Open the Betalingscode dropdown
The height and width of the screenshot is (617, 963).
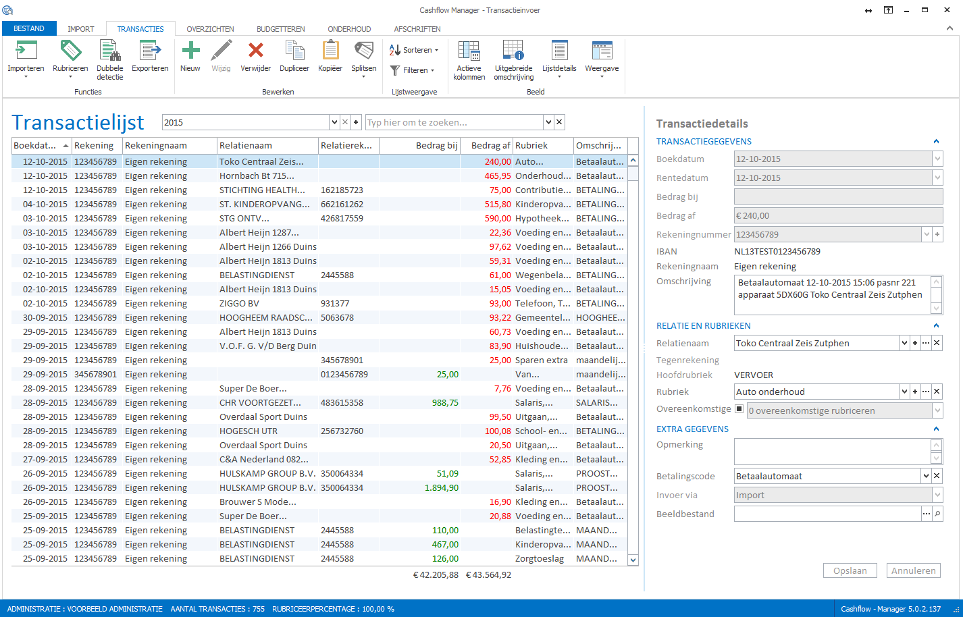926,476
